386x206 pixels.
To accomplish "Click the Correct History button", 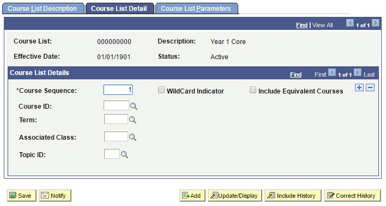I will [352, 196].
